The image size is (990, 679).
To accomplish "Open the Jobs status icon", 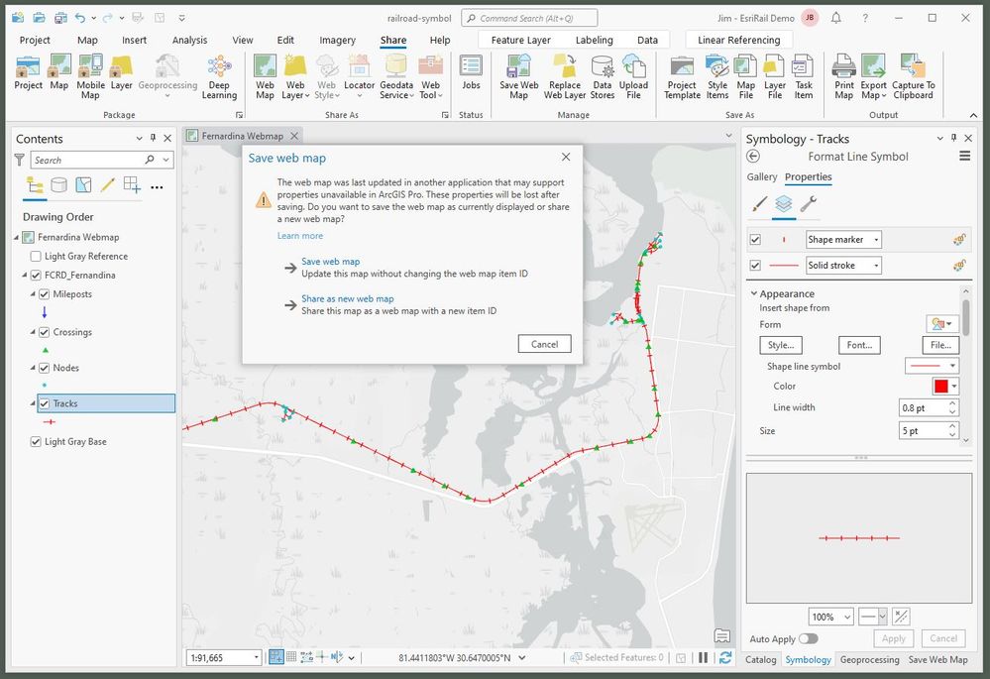I will [471, 72].
